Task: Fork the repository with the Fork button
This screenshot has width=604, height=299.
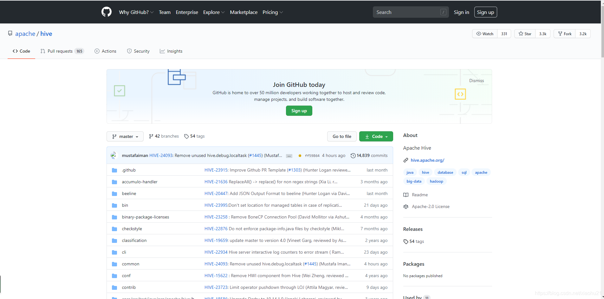Action: point(565,34)
